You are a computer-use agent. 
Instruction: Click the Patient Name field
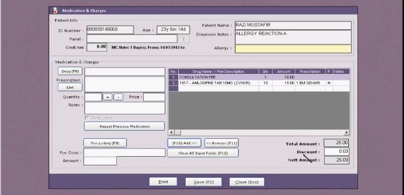tap(293, 25)
